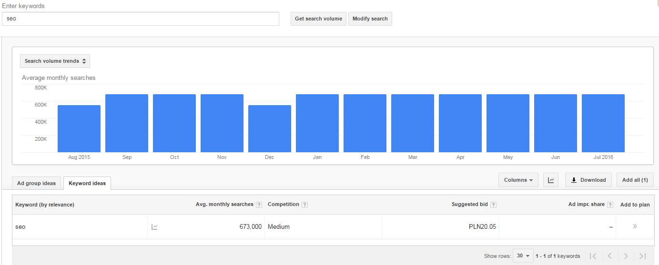Click the chart view icon beside Columns
This screenshot has width=659, height=265.
click(x=551, y=180)
